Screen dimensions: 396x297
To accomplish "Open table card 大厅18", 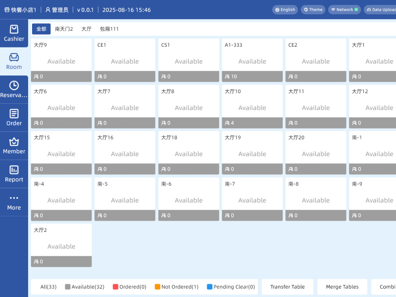I will pos(188,153).
